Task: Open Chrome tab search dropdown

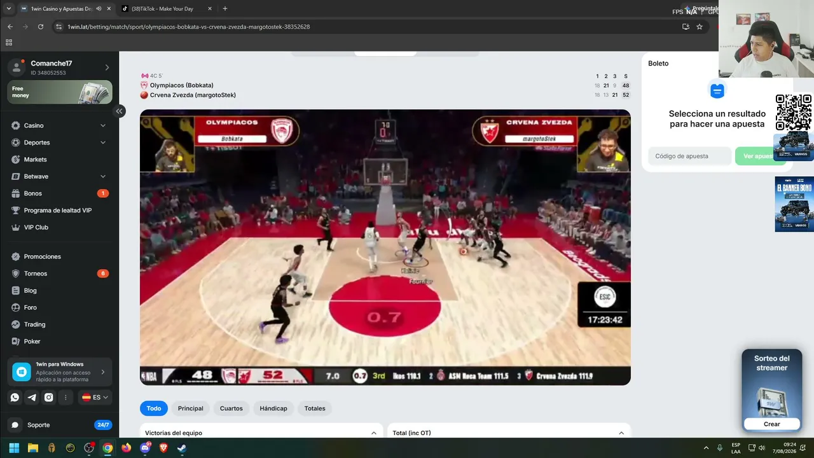Action: click(x=9, y=9)
